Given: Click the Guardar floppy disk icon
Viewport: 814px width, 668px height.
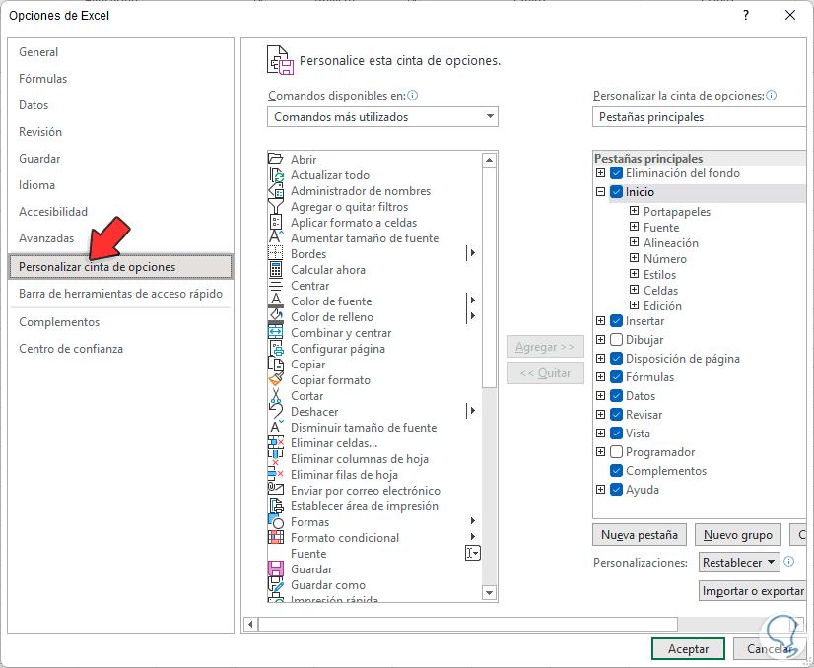Looking at the screenshot, I should [276, 568].
